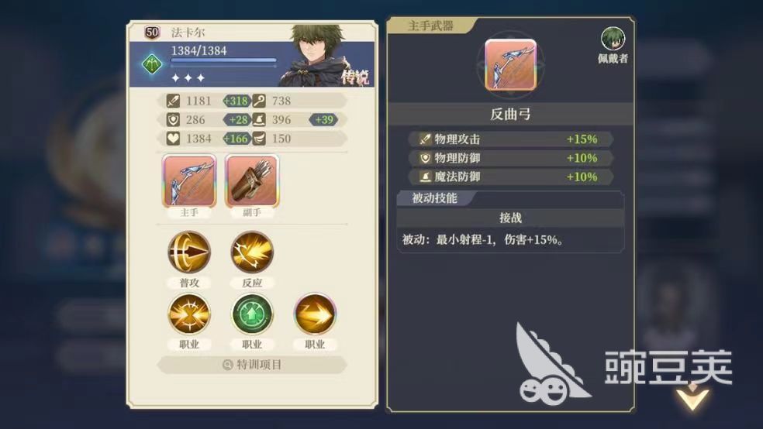Screen dimensions: 763x429
Task: Click the 物理攻击 +15% stat row
Action: 510,139
